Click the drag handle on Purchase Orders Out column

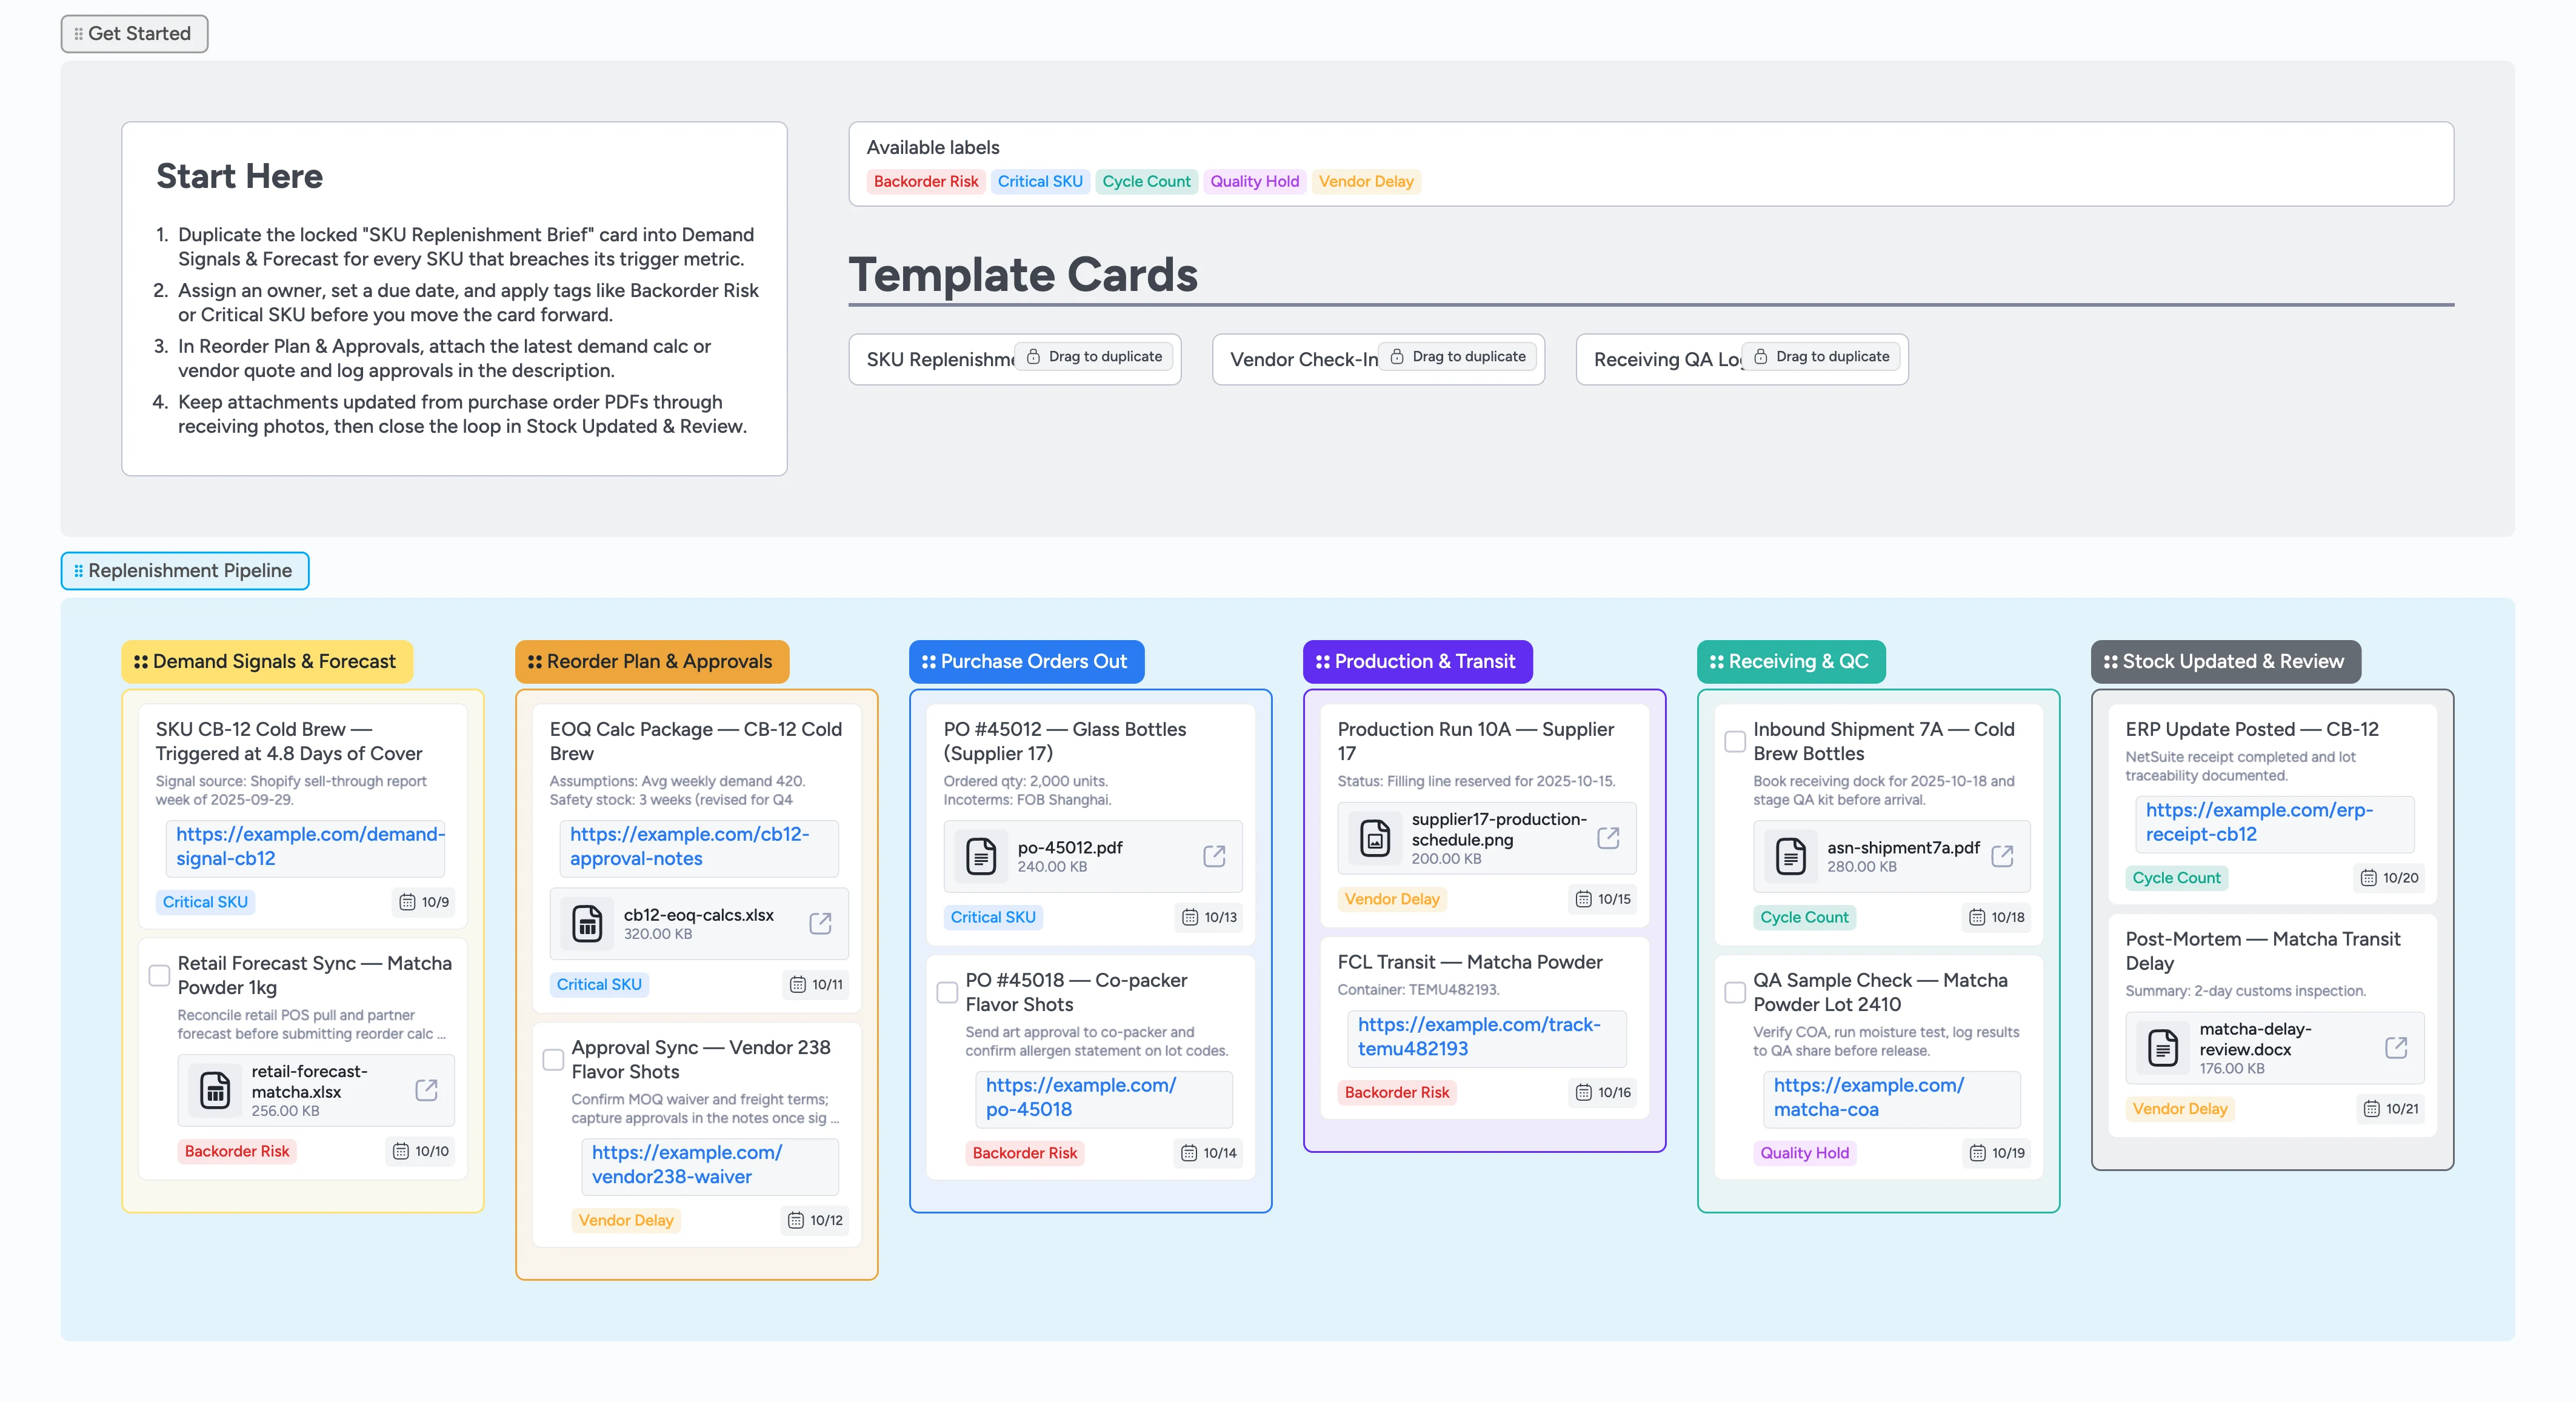pyautogui.click(x=928, y=661)
